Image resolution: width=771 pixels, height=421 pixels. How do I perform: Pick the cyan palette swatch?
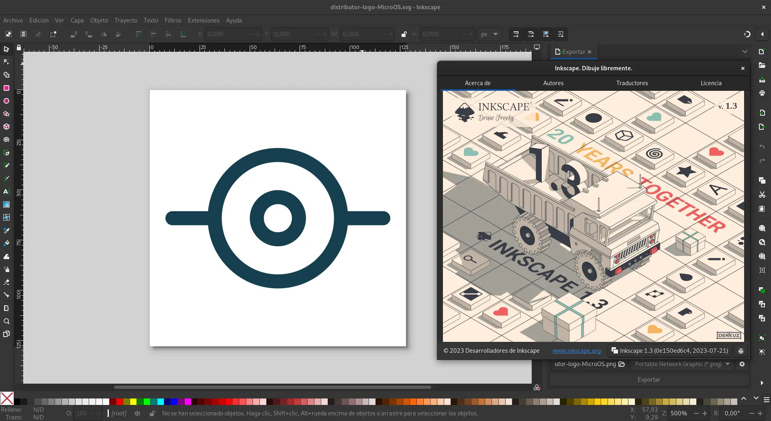tap(161, 402)
